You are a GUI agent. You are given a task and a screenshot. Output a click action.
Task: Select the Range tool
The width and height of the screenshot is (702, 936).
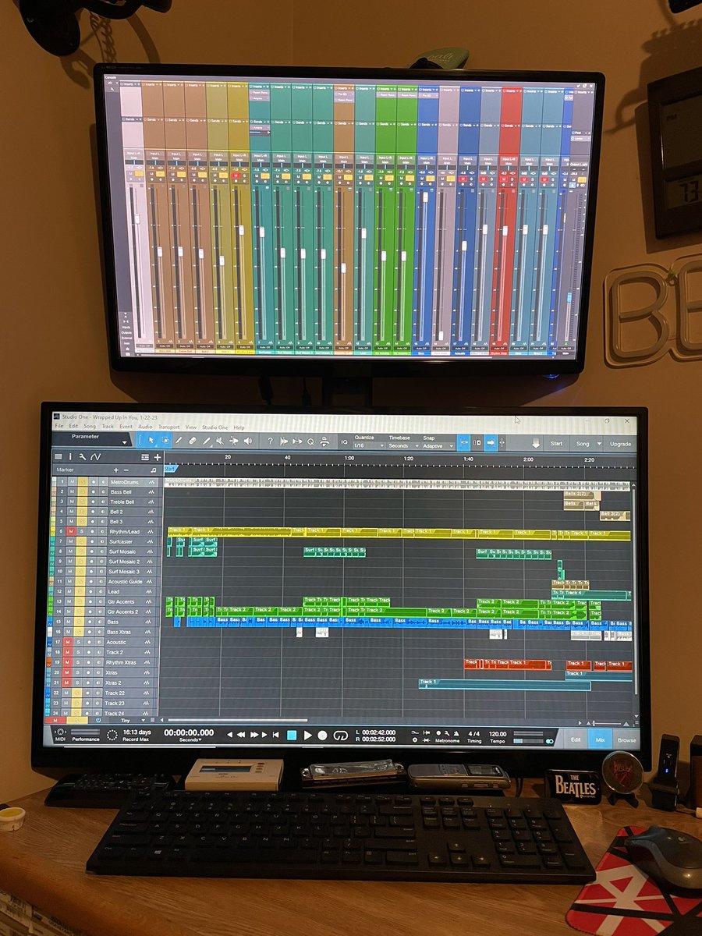point(165,441)
